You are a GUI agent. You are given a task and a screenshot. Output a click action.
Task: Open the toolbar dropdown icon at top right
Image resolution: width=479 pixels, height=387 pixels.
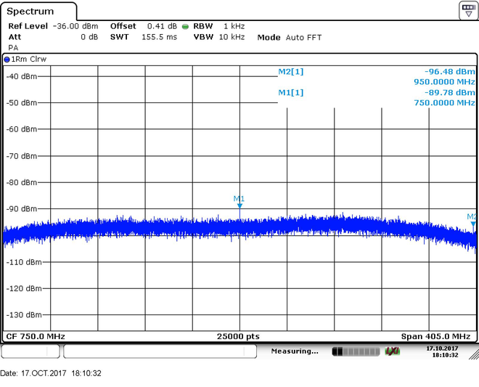(469, 10)
